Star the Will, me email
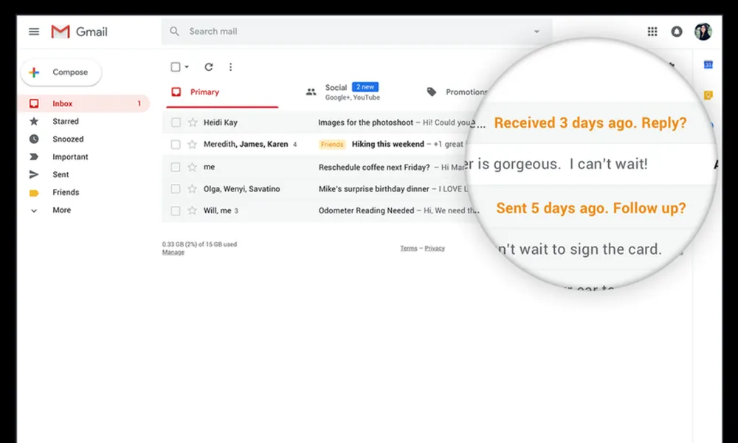 tap(192, 210)
